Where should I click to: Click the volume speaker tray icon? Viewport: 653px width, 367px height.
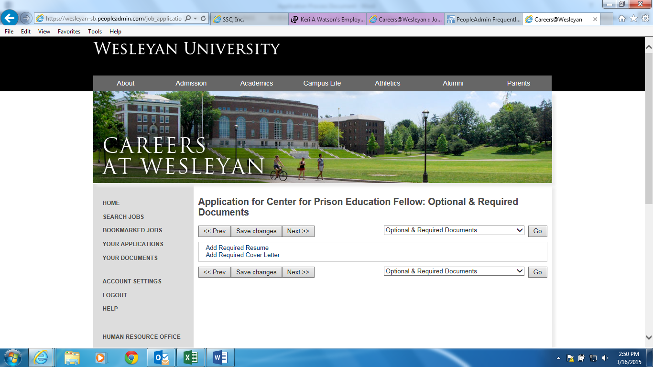605,358
